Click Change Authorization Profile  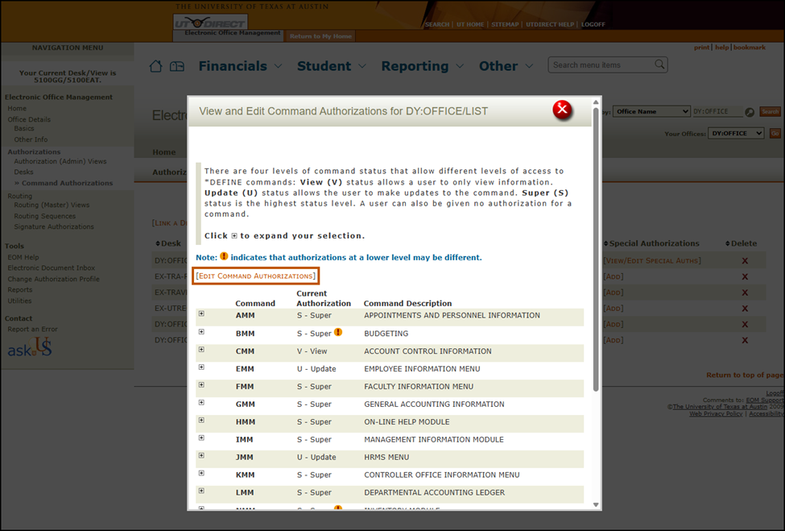click(x=54, y=279)
